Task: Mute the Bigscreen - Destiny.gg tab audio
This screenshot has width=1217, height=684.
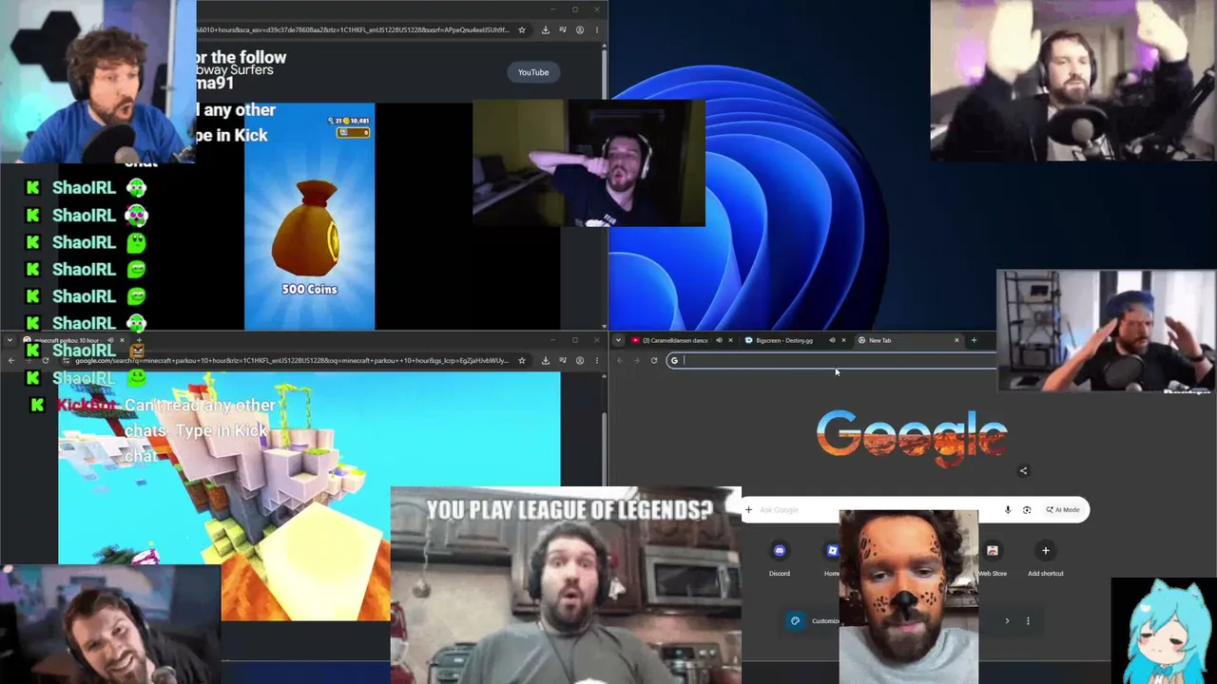Action: click(832, 340)
